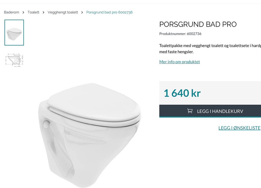Click the Toalettpakke product description text
The height and width of the screenshot is (188, 261).
coord(210,49)
